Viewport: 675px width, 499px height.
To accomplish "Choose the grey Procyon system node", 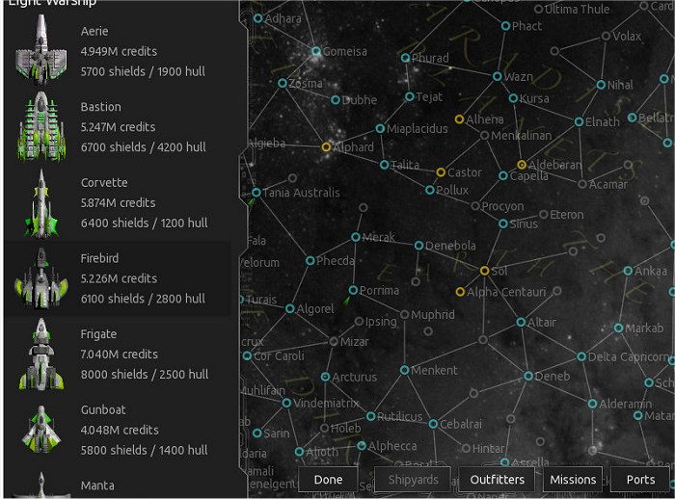I will [x=474, y=206].
